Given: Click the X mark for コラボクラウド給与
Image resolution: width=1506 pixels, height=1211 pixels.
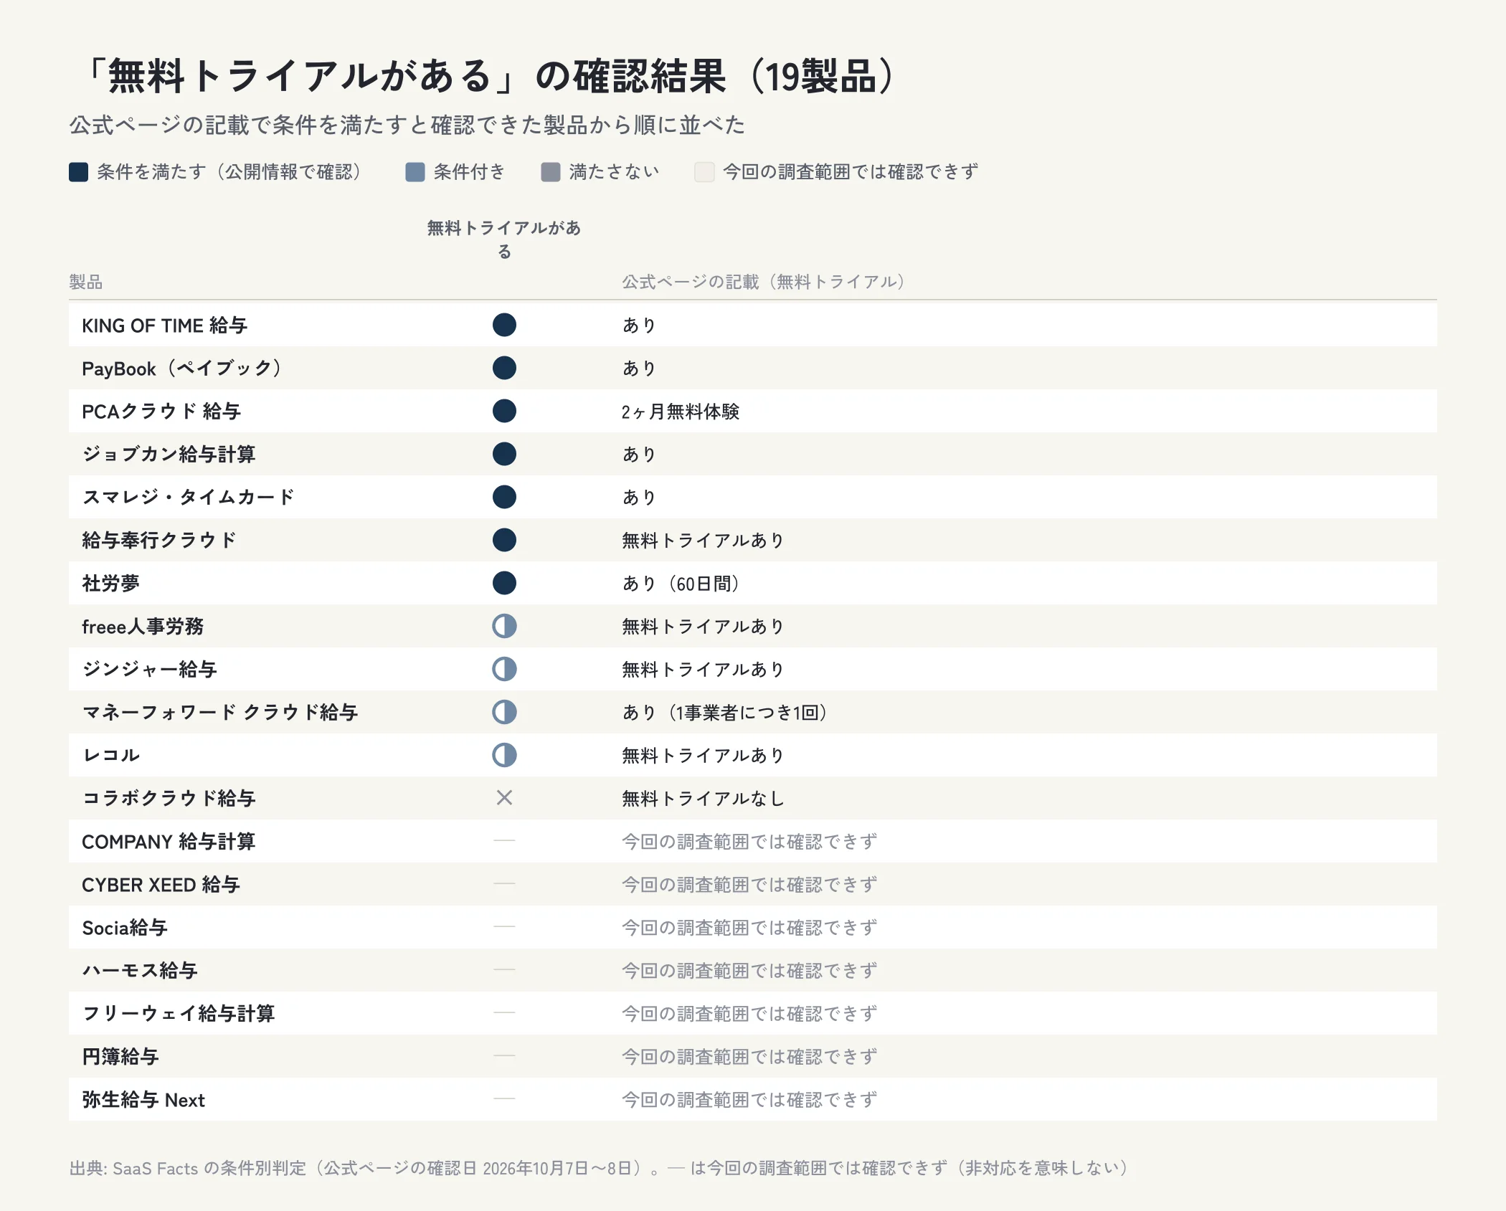Looking at the screenshot, I should coord(504,798).
